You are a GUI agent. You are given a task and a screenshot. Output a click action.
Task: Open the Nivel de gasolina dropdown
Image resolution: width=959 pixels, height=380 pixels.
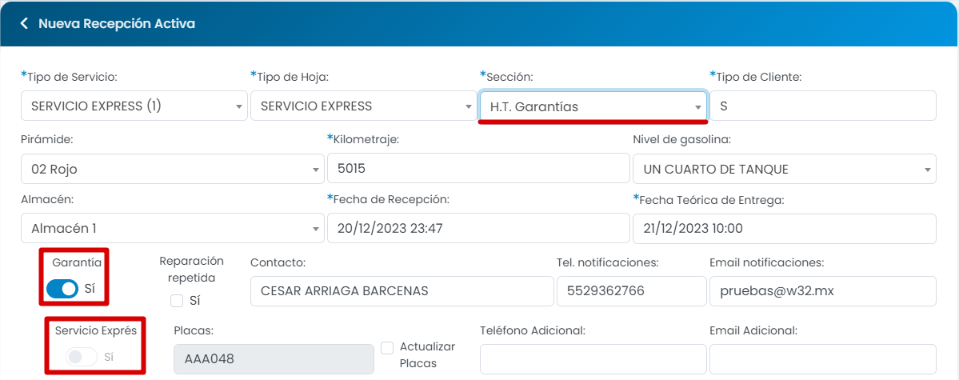click(785, 169)
